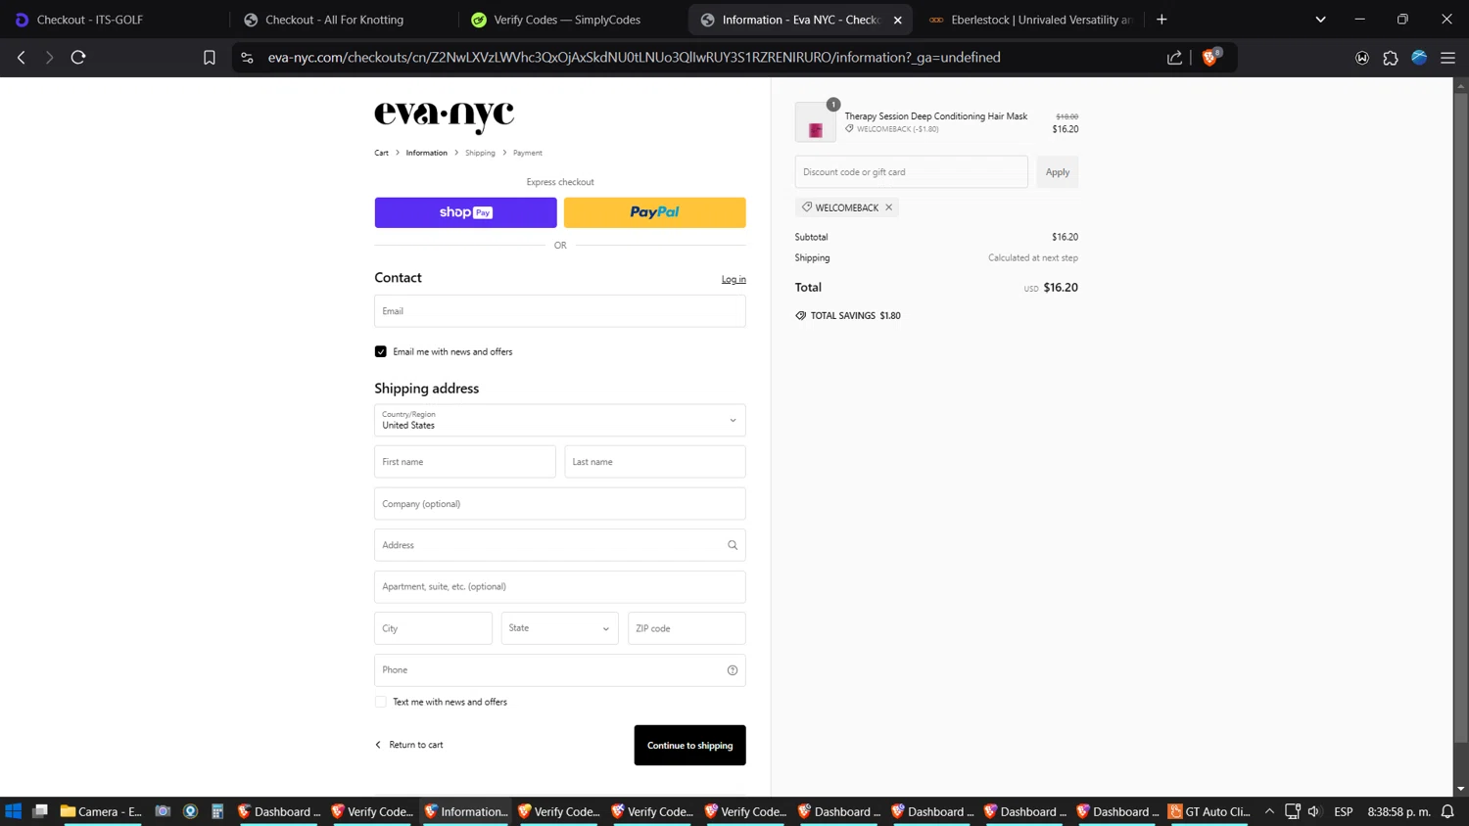Viewport: 1469px width, 826px height.
Task: Open the network icon in system tray
Action: 1293,811
